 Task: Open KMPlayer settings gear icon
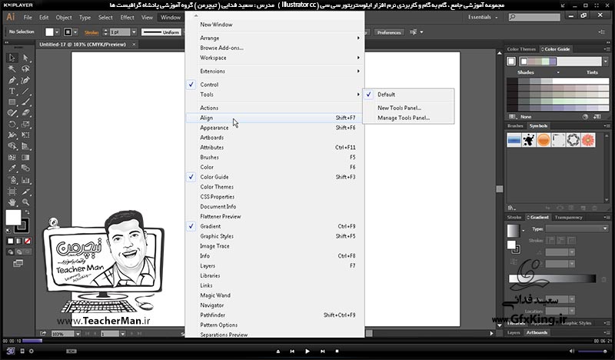[x=32, y=351]
